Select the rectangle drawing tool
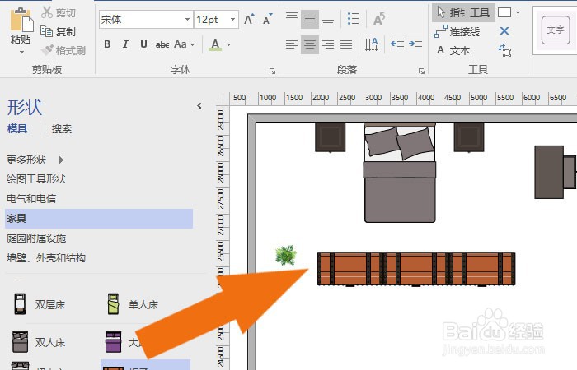The height and width of the screenshot is (370, 577). tap(504, 12)
